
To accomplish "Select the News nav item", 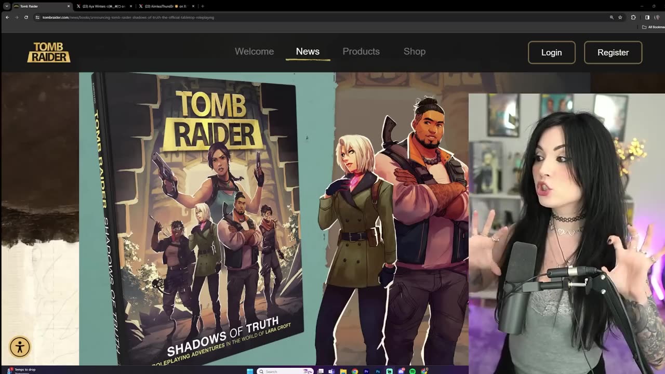I will [x=308, y=51].
